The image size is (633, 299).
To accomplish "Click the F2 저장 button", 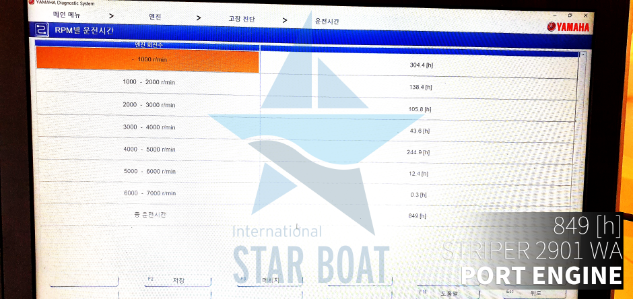I will pos(178,281).
